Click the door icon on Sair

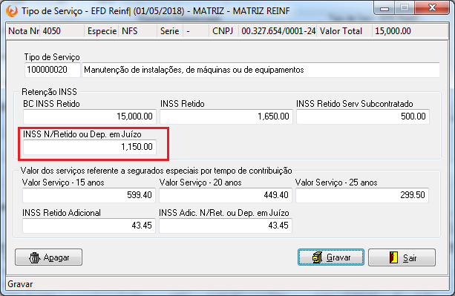point(393,257)
